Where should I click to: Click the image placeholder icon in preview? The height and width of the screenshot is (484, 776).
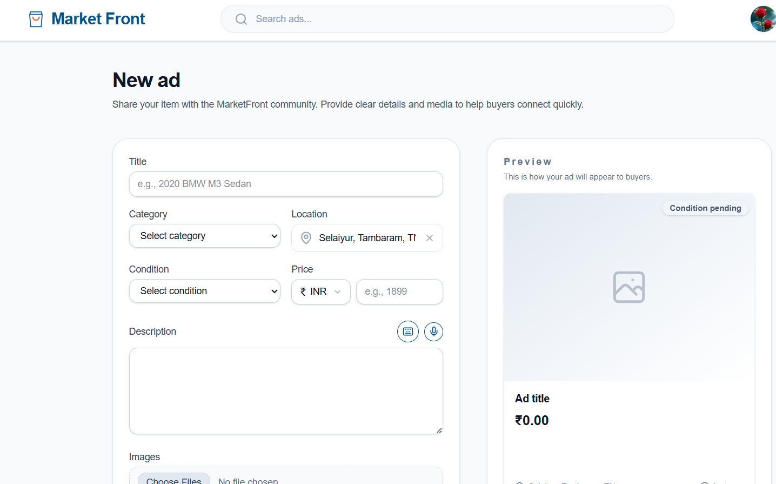629,287
